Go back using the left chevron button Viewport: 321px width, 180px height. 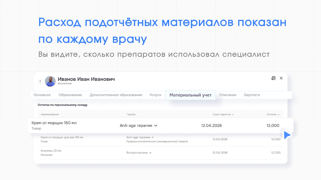[x=40, y=81]
